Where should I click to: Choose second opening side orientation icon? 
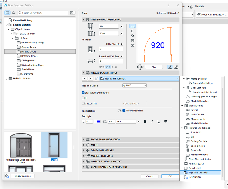[x=176, y=67]
